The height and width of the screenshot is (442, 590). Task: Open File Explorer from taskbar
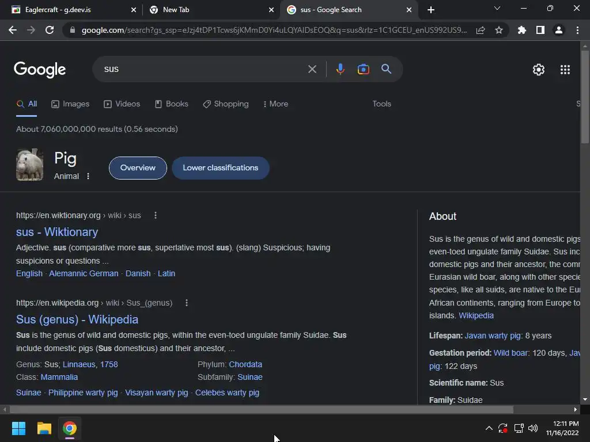point(44,428)
